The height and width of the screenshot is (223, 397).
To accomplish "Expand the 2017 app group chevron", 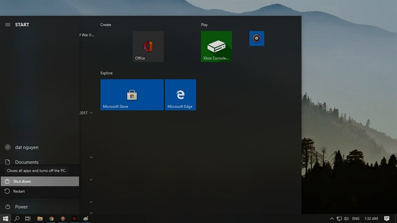I will point(91,113).
